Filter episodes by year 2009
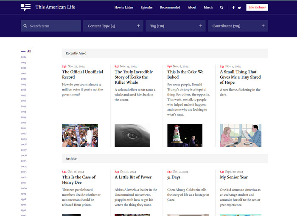 tap(23, 139)
